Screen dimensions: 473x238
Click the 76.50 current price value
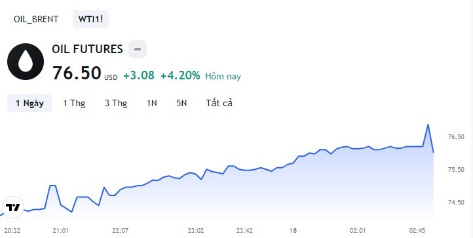tap(77, 73)
